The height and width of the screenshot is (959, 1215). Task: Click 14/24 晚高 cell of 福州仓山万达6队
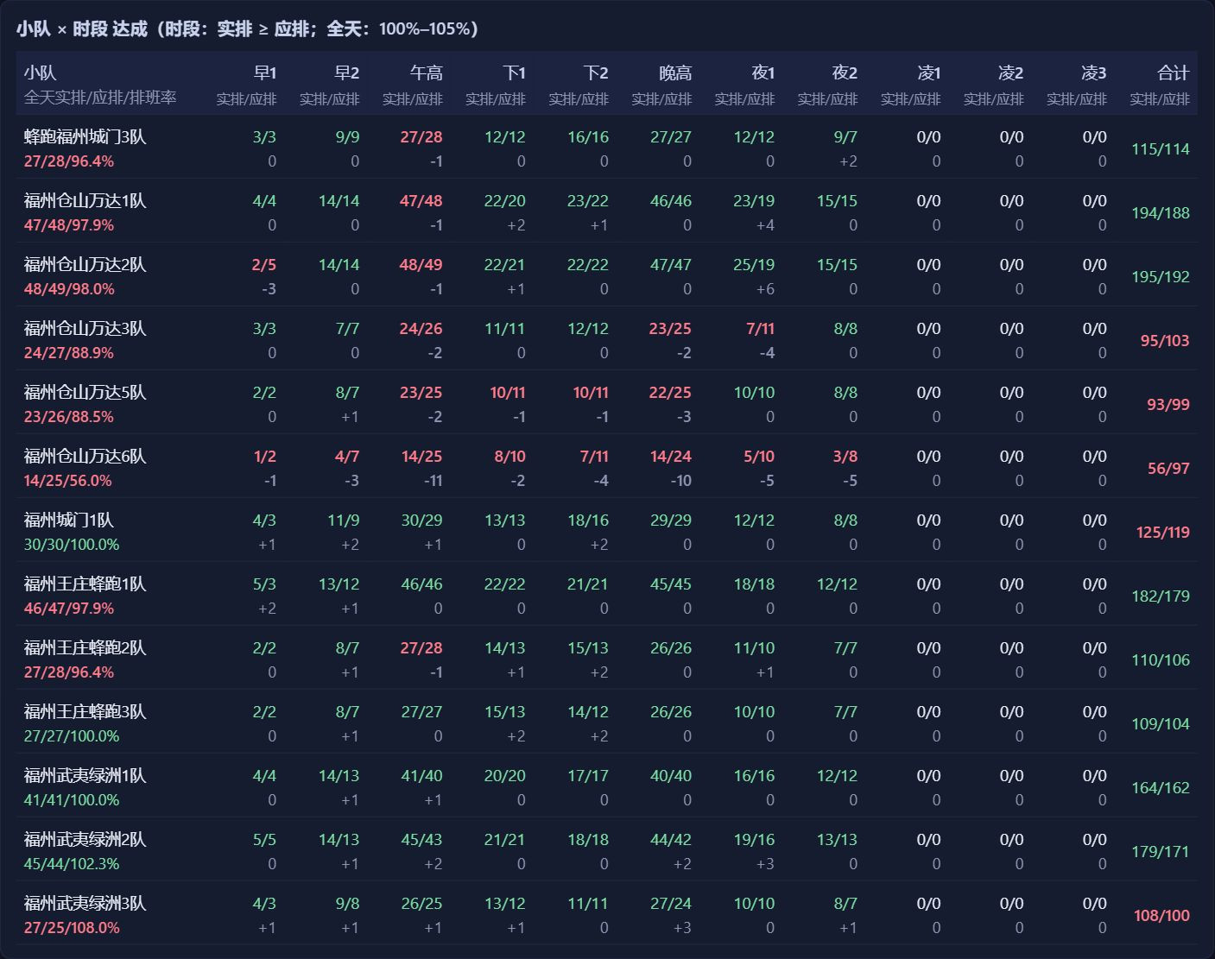click(x=671, y=457)
